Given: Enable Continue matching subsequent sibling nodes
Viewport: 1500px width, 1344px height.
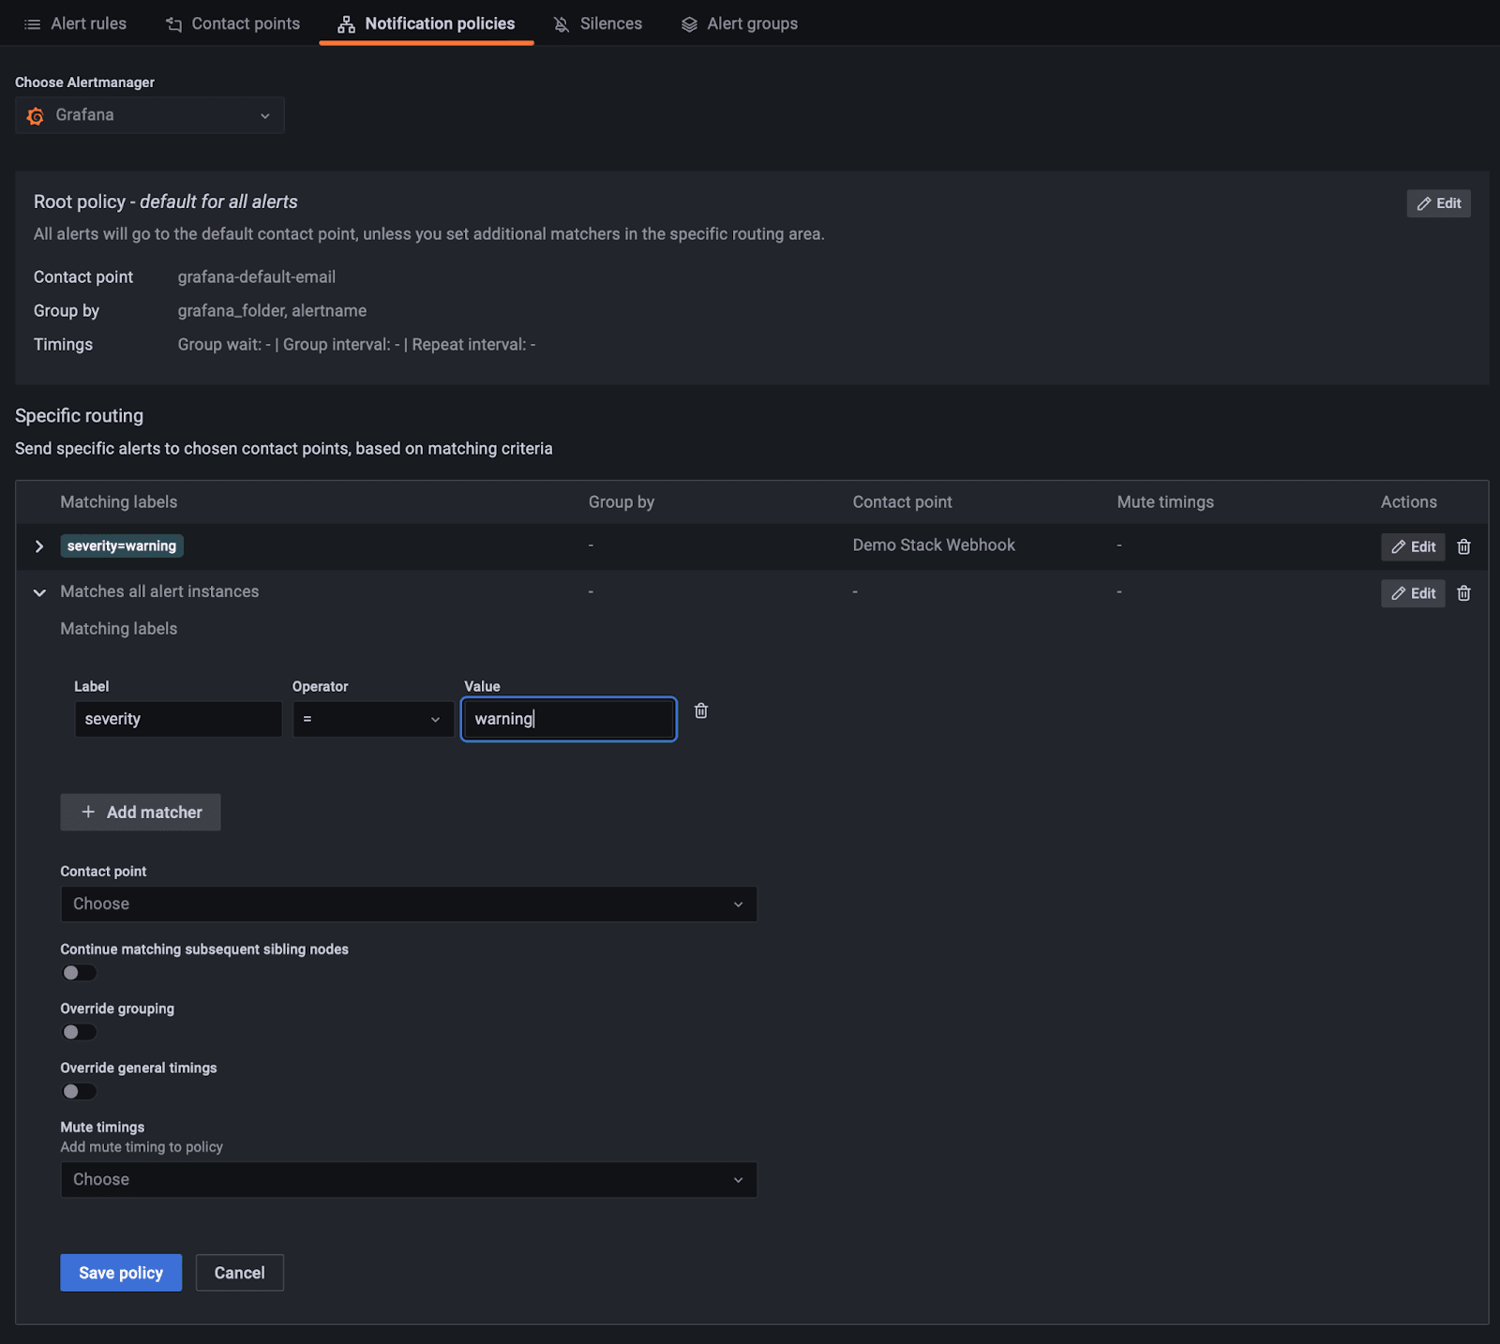Looking at the screenshot, I should pyautogui.click(x=79, y=973).
